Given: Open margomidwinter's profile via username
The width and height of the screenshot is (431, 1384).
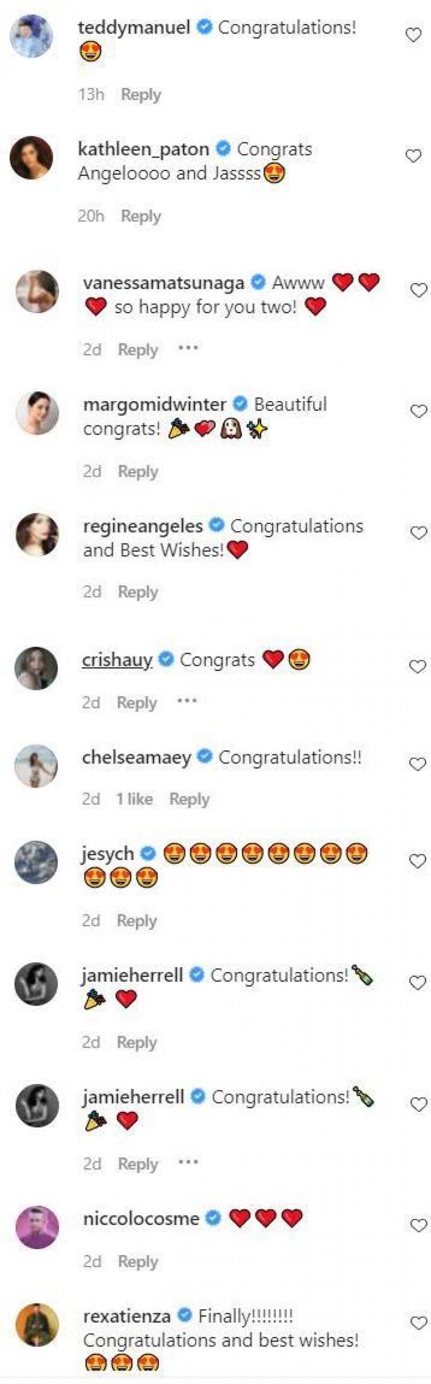Looking at the screenshot, I should tap(154, 404).
